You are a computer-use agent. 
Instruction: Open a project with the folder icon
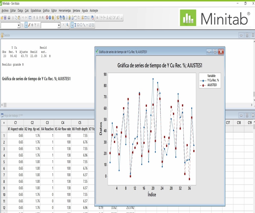coord(2,18)
